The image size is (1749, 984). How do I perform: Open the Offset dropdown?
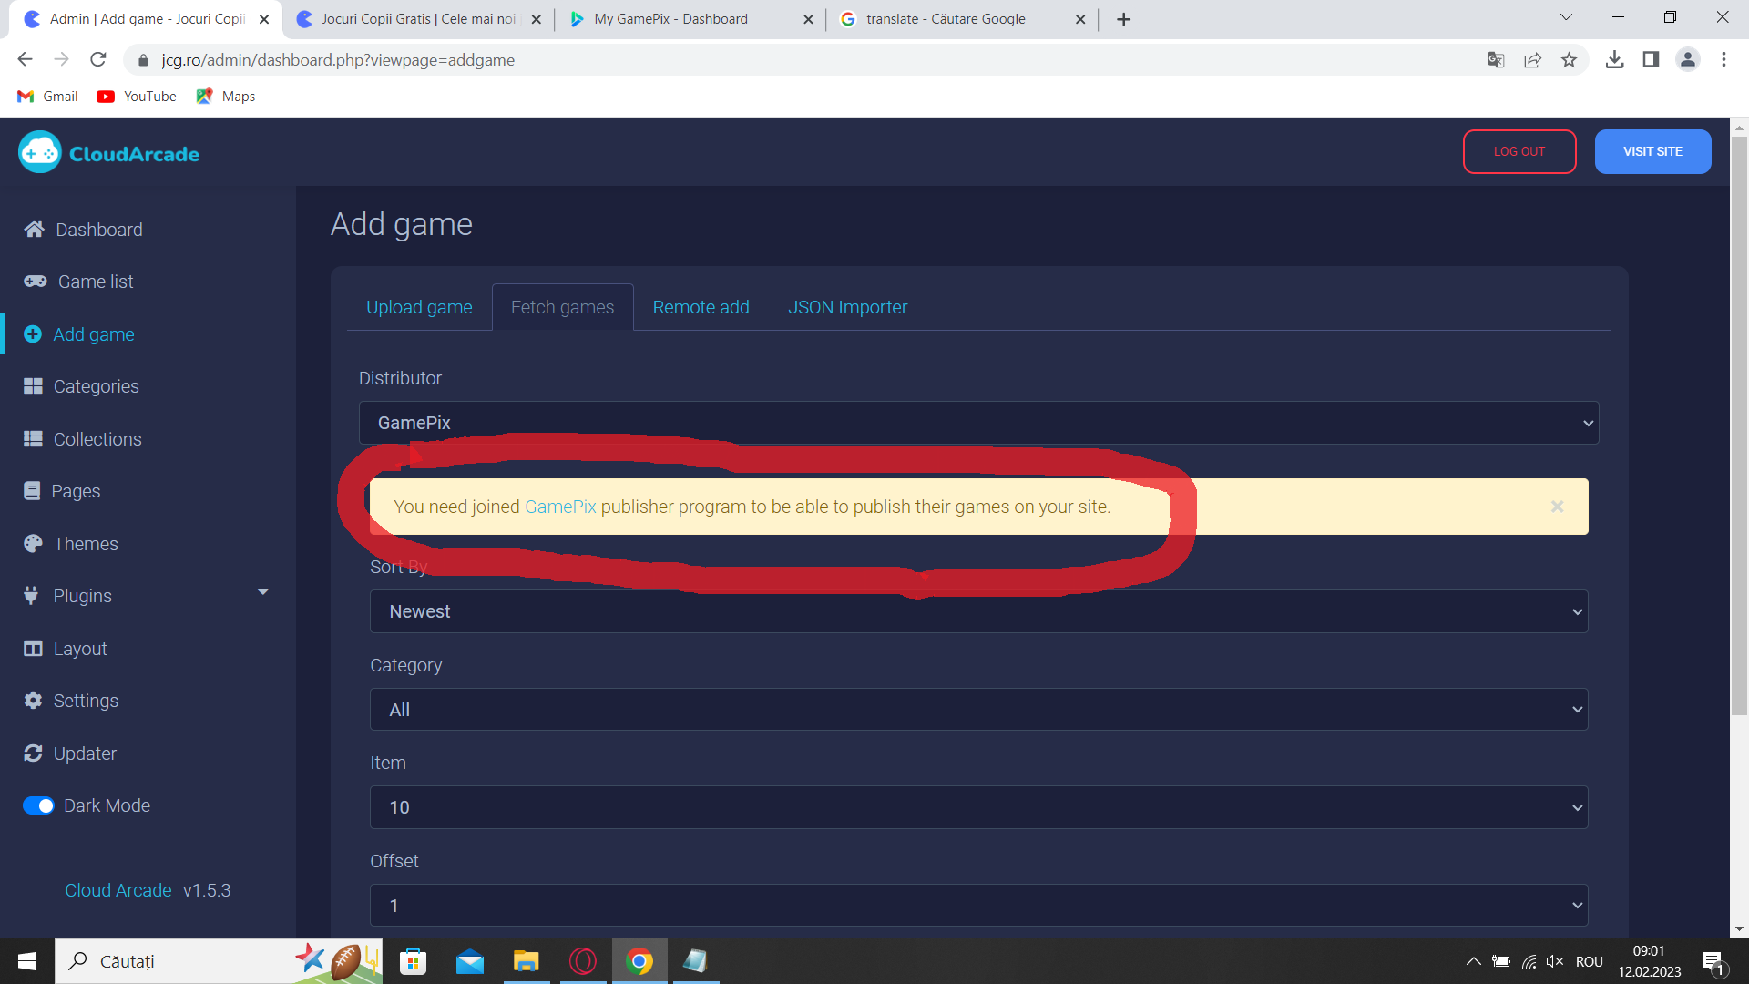coord(978,906)
